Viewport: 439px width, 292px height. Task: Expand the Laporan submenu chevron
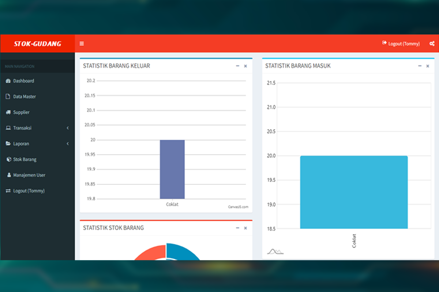(x=68, y=144)
